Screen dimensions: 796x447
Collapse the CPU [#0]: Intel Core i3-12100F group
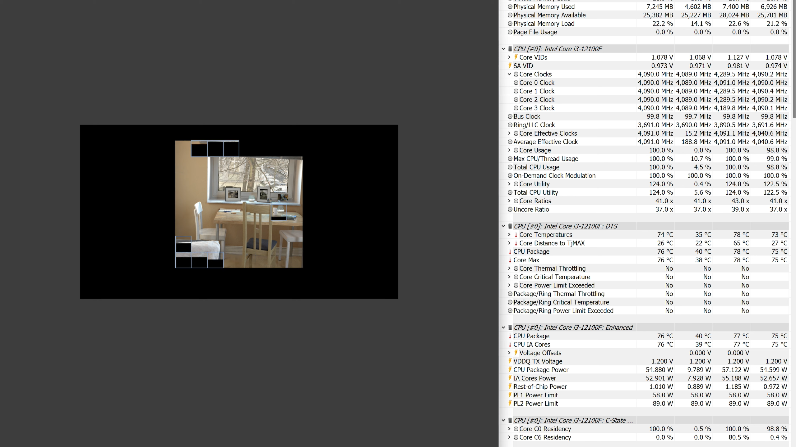[x=503, y=49]
